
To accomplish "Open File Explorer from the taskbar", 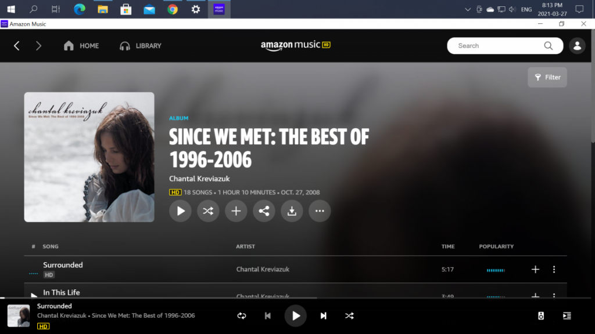I will (x=102, y=9).
